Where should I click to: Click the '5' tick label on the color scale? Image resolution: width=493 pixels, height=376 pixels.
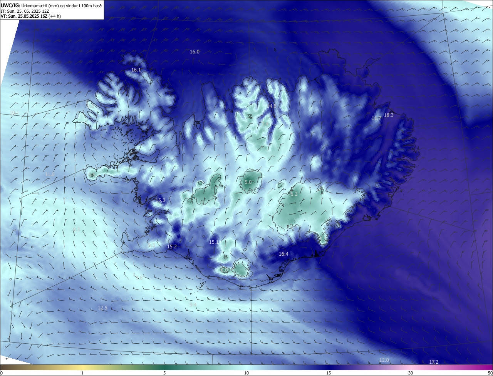[x=164, y=373]
